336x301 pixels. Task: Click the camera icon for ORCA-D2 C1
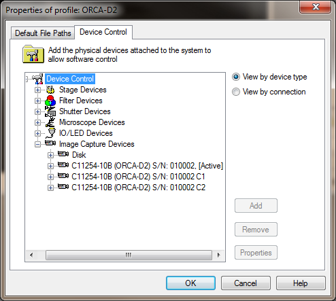tap(63, 176)
